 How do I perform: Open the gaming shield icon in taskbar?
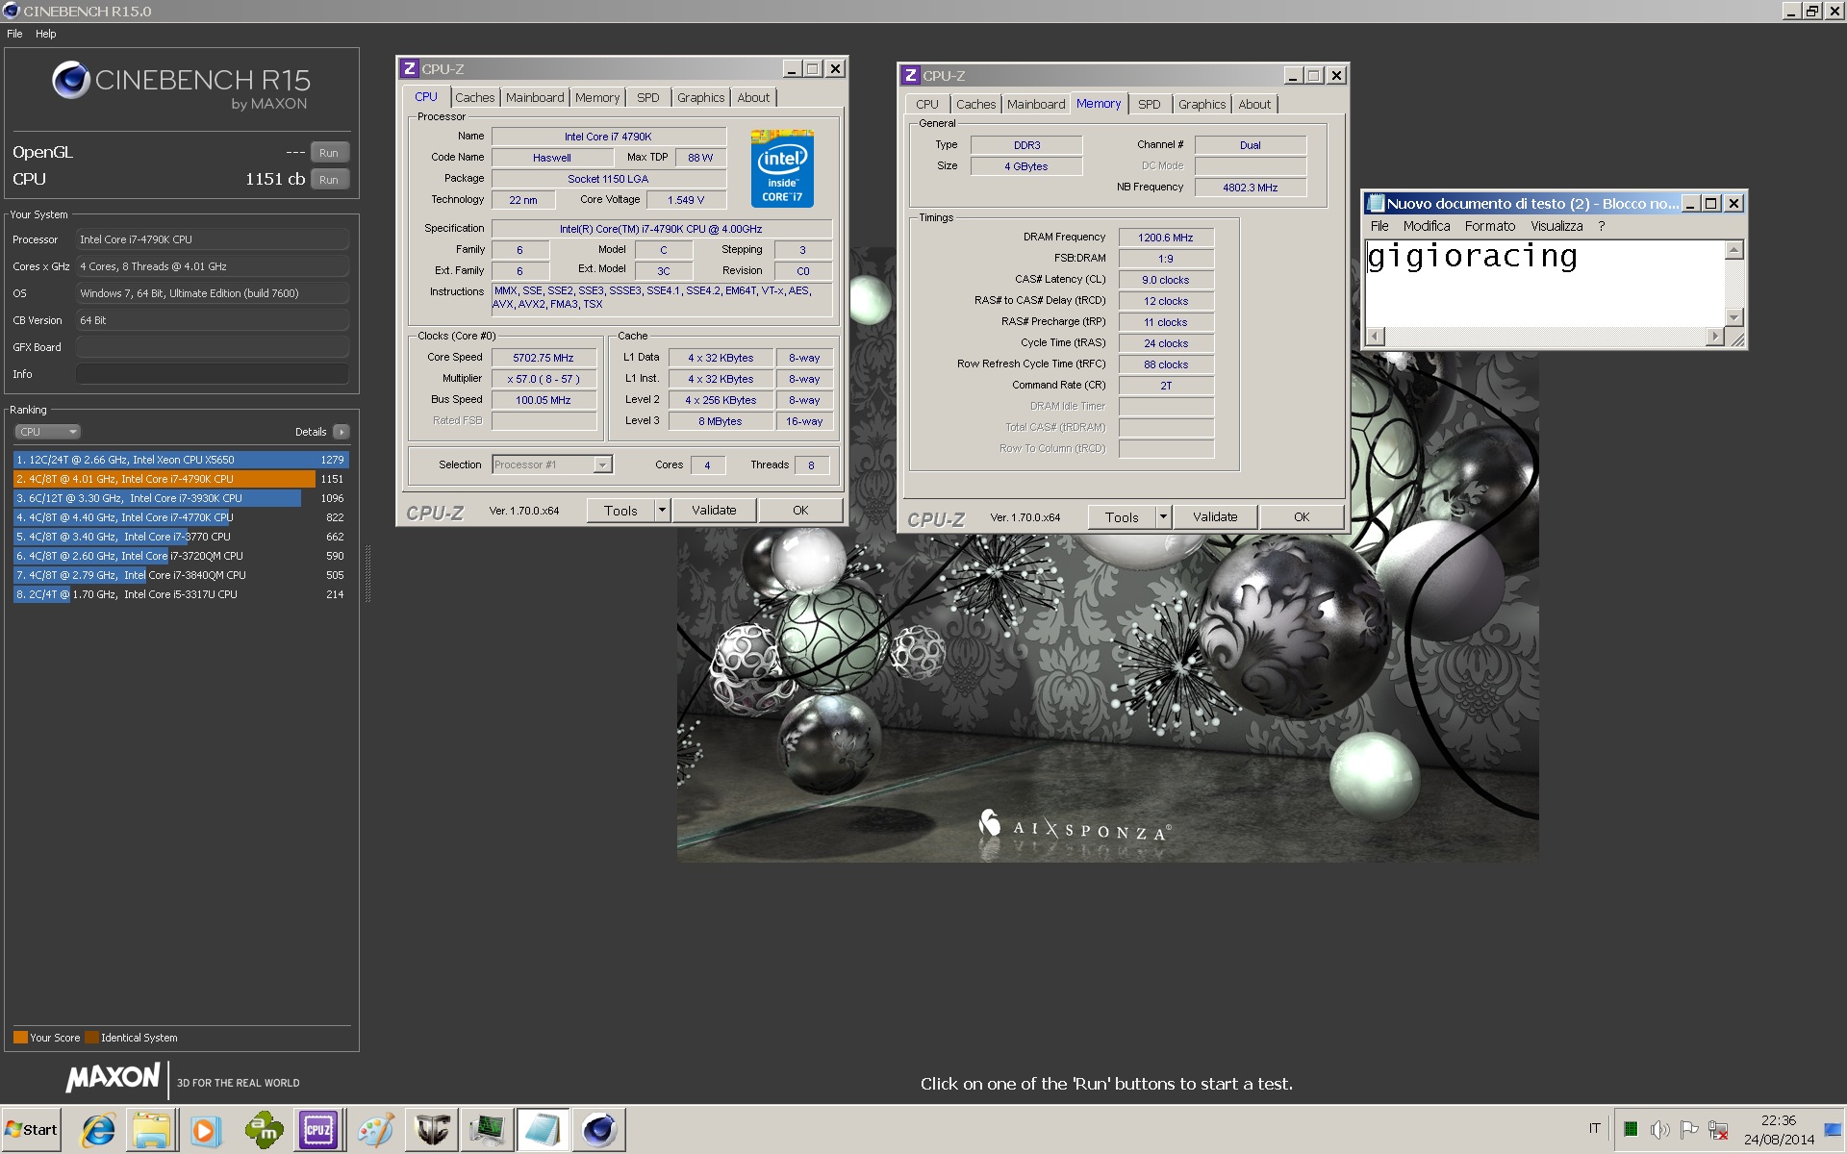pos(432,1130)
